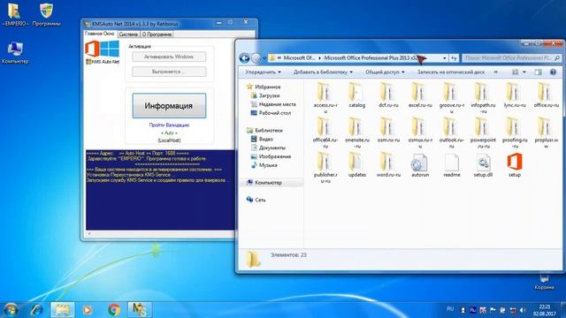Open Explorer help question mark icon
Viewport: 566px width, 318px height.
(x=553, y=72)
